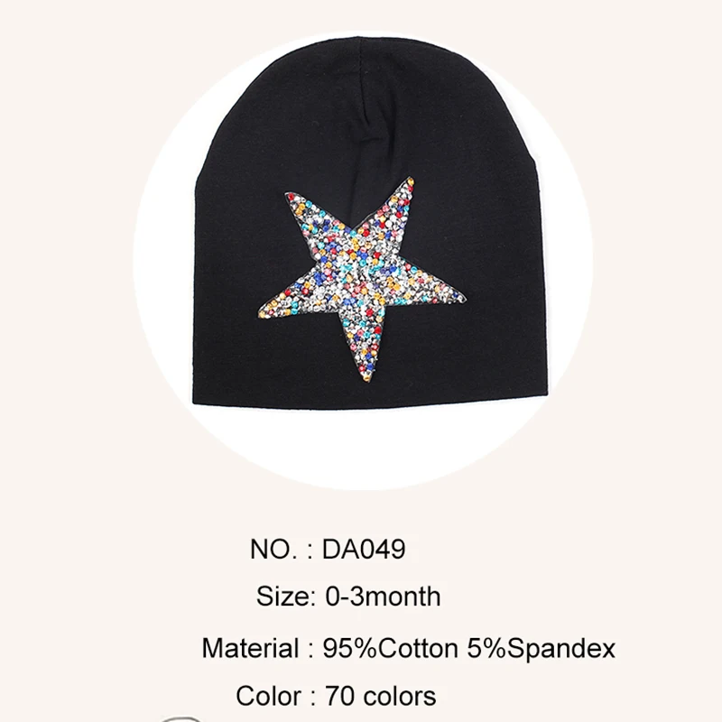Click the bottom point of the star
Viewport: 722px width, 722px height.
[x=367, y=376]
